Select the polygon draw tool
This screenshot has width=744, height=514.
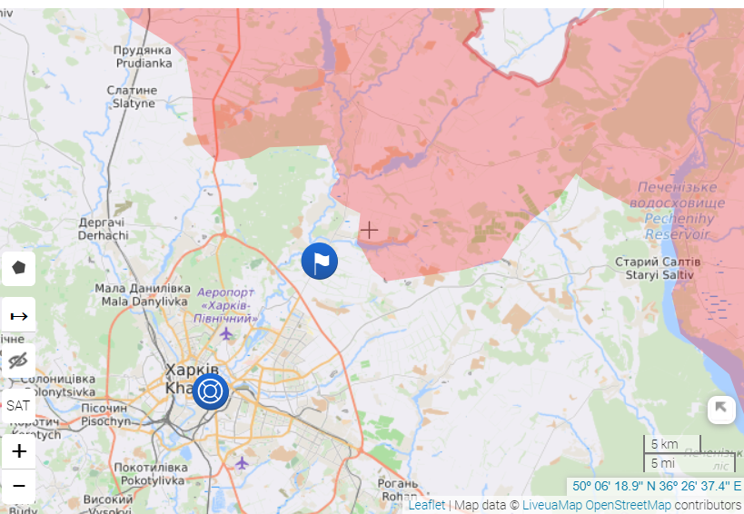click(x=18, y=269)
